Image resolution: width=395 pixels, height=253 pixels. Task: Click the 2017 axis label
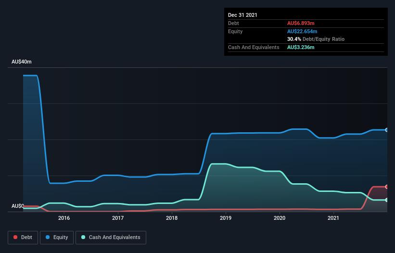pyautogui.click(x=118, y=218)
